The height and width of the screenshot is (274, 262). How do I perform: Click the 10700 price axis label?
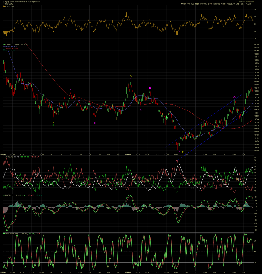pyautogui.click(x=256, y=69)
